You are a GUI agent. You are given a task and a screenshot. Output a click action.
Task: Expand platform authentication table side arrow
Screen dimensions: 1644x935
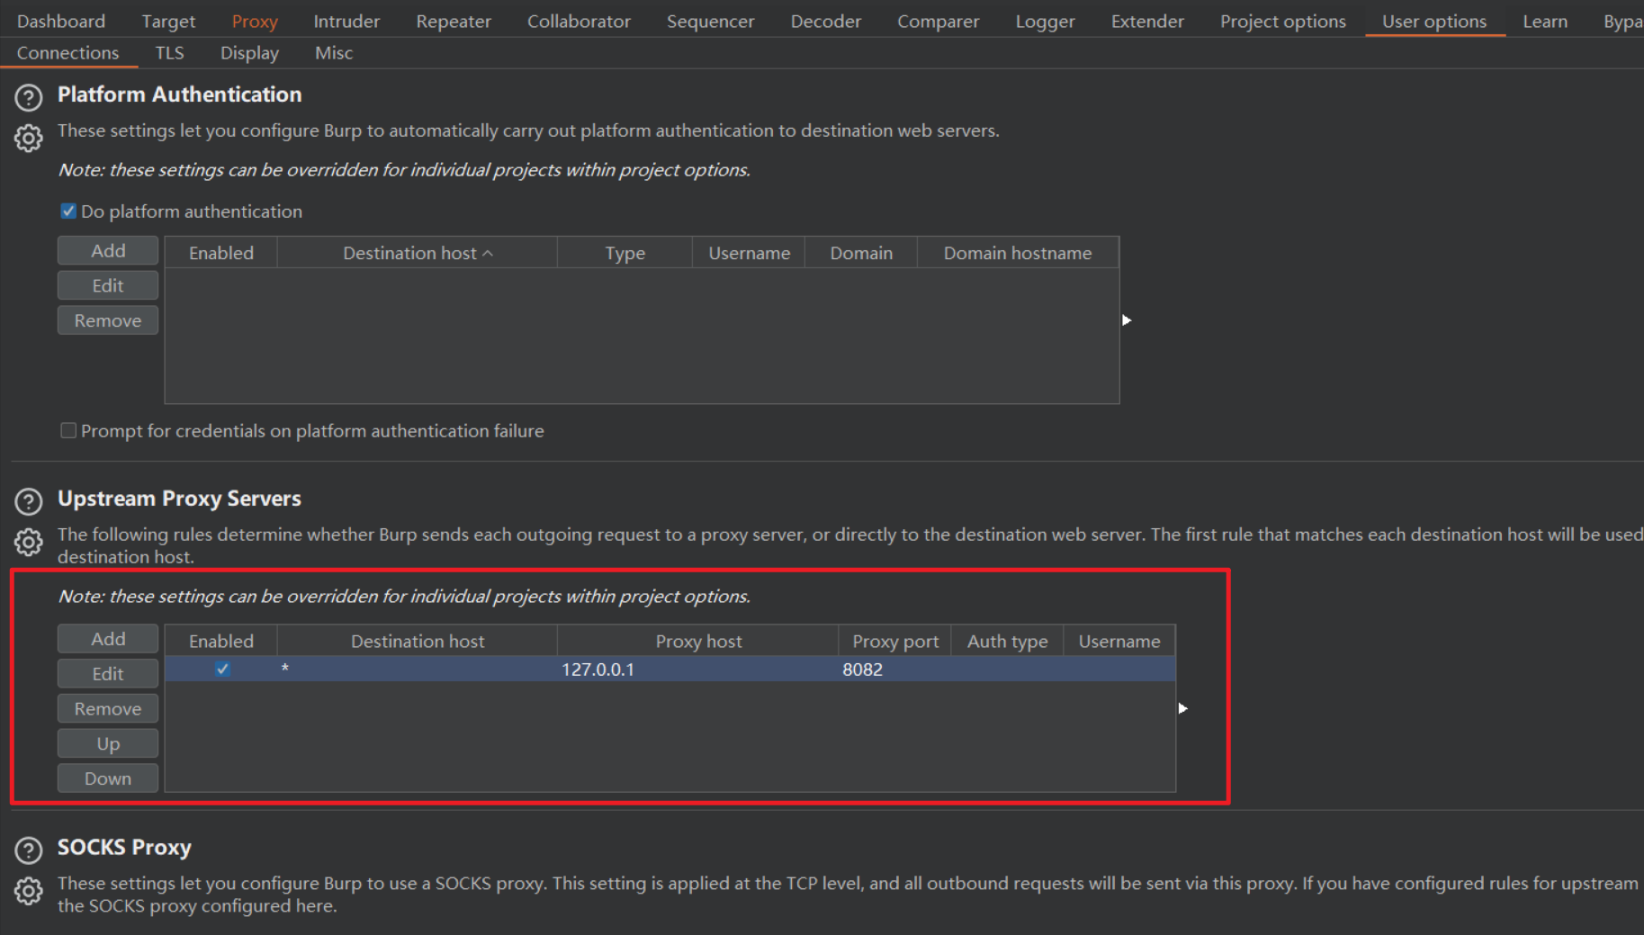(1127, 320)
